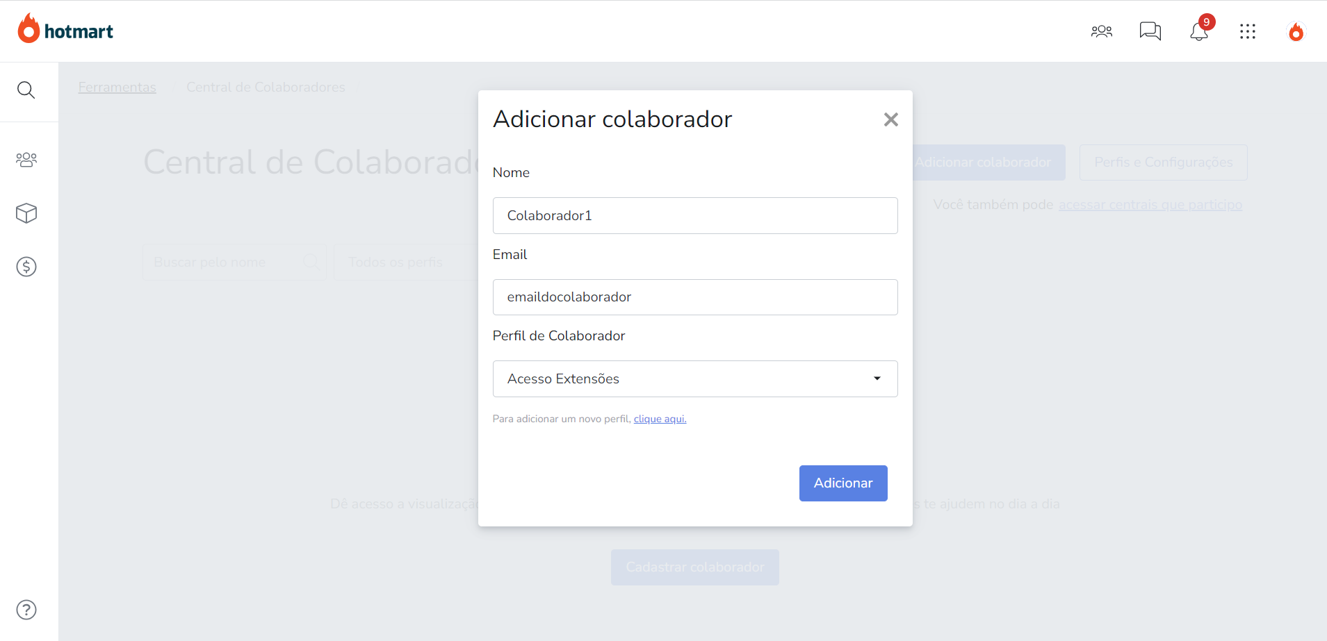Open the apps grid menu
Screen dimensions: 1327x641
click(1248, 31)
